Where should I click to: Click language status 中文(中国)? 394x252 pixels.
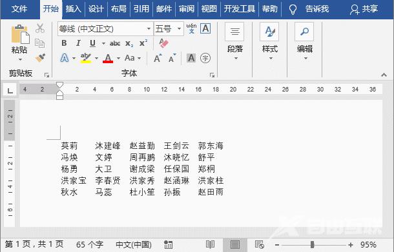pyautogui.click(x=134, y=244)
